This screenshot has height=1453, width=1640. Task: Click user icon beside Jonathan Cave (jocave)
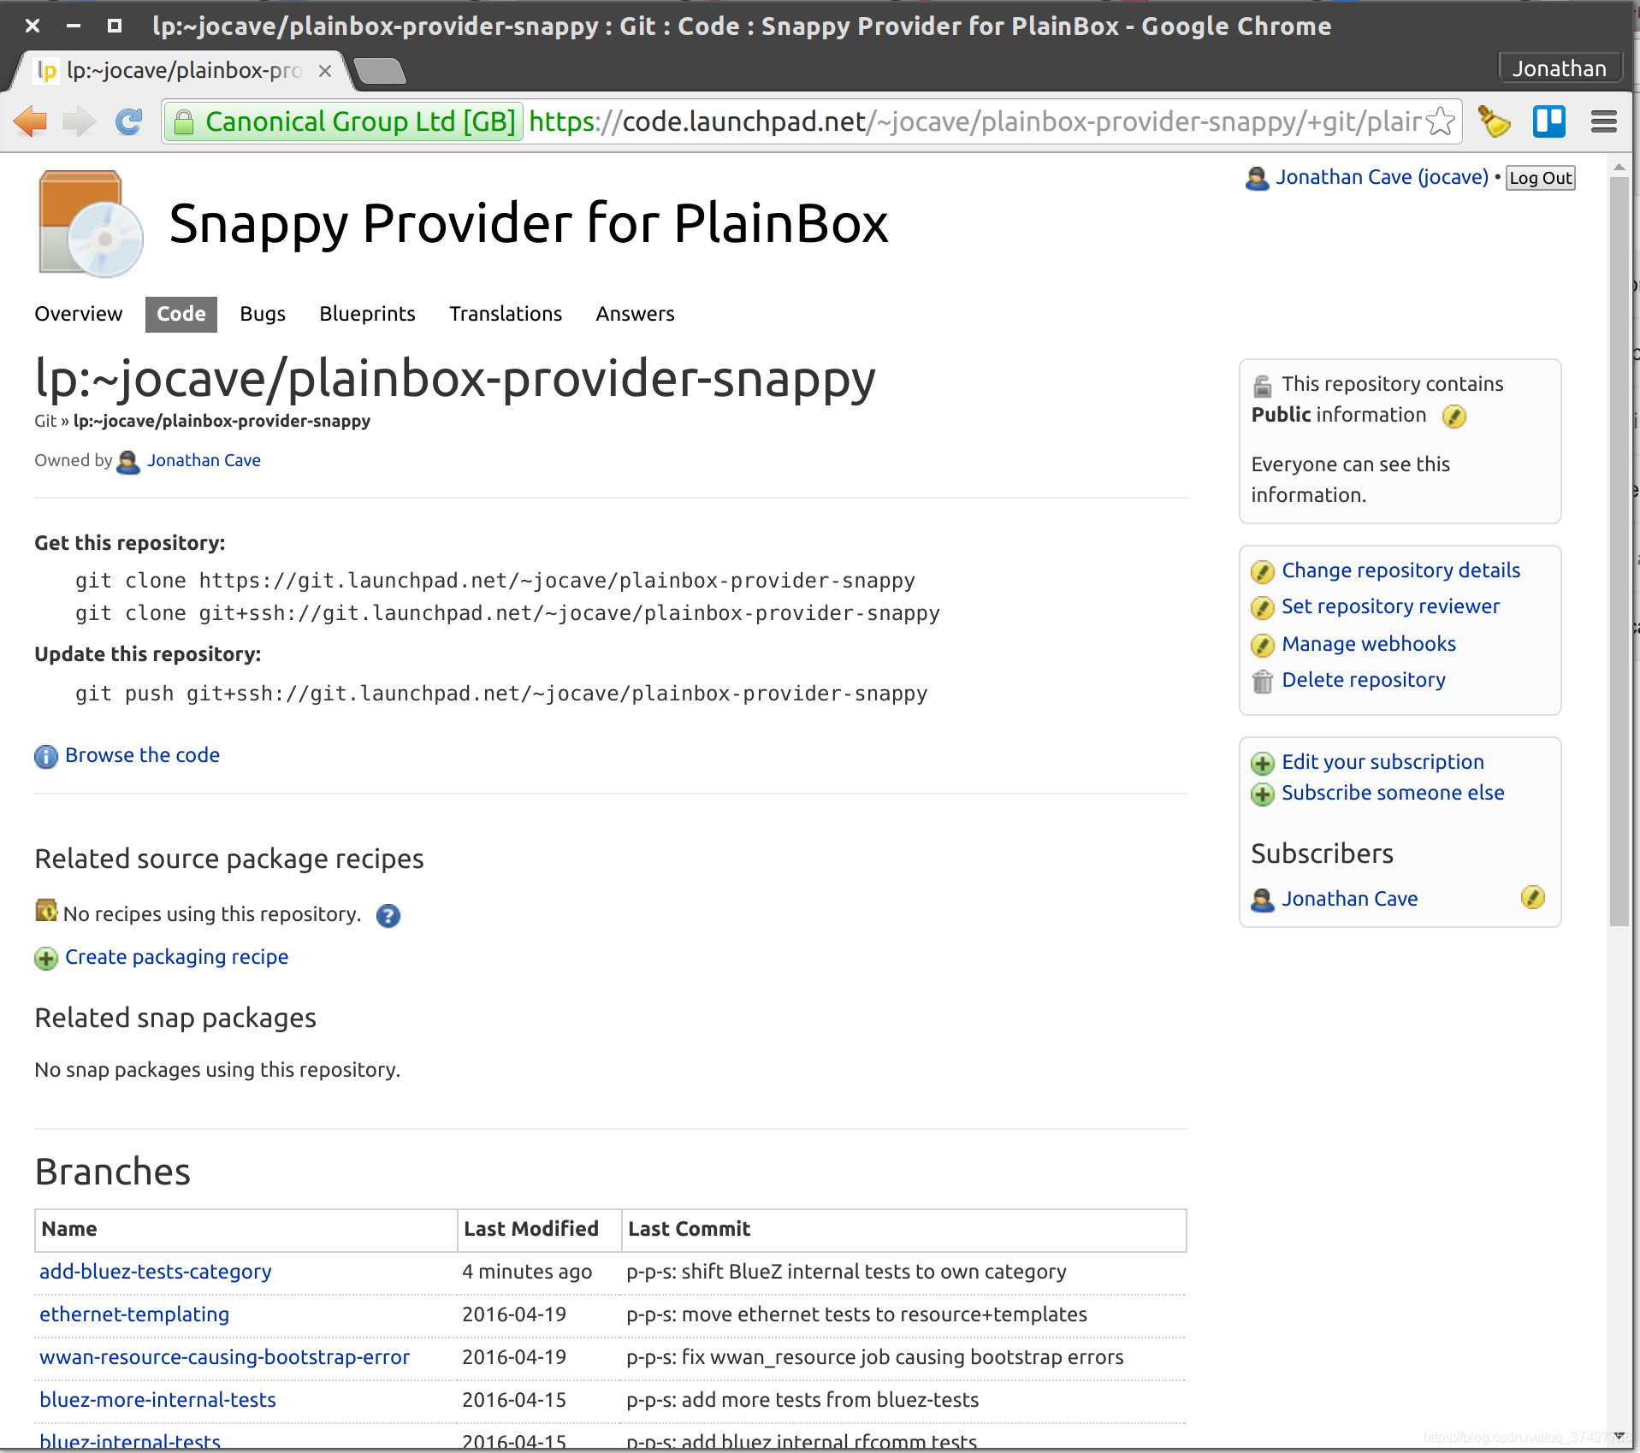[x=1257, y=179]
